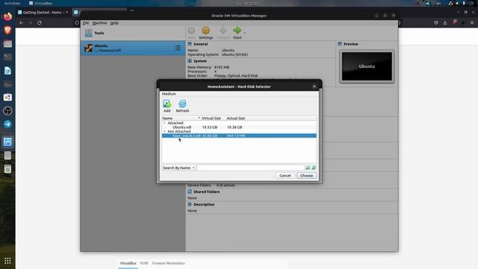
Task: Sort by the Virtual Size column header
Action: 211,118
